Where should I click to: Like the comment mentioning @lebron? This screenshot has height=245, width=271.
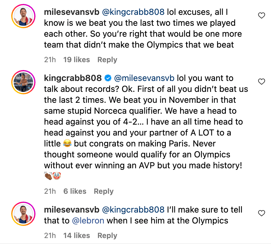point(261,213)
